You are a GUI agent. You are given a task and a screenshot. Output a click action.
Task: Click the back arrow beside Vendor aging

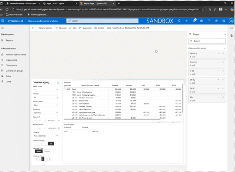tap(33, 28)
